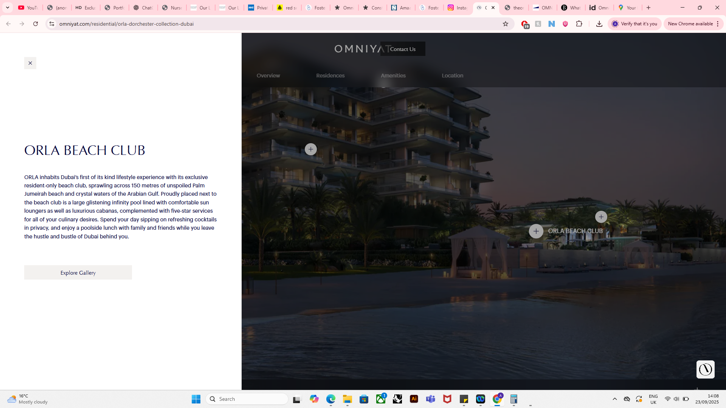Open the Contact Us link
The width and height of the screenshot is (726, 408).
pyautogui.click(x=403, y=49)
